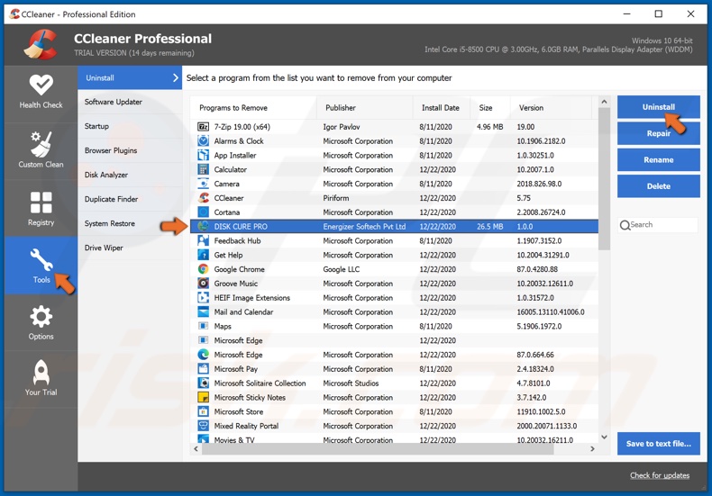The height and width of the screenshot is (496, 712).
Task: Open the Software Updater tab
Action: click(130, 102)
